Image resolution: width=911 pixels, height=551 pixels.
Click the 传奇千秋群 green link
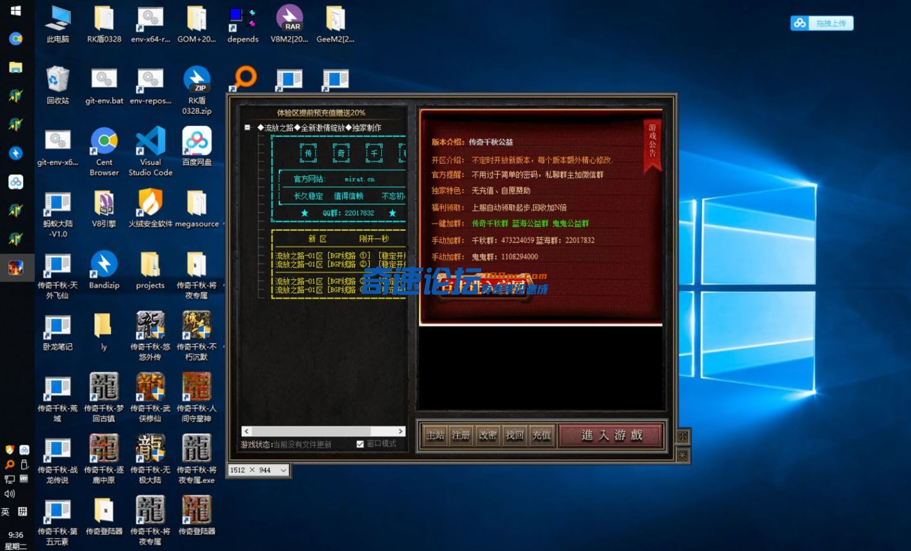coord(490,223)
